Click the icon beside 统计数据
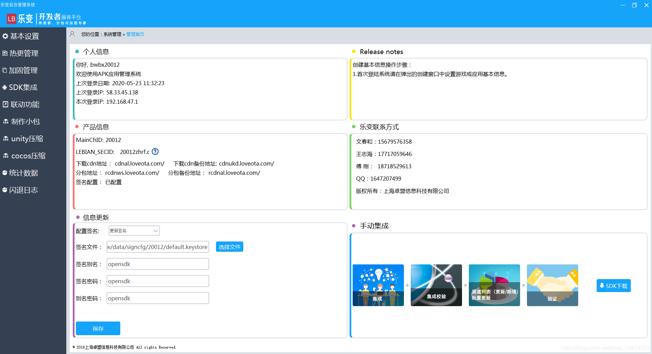 pos(5,173)
